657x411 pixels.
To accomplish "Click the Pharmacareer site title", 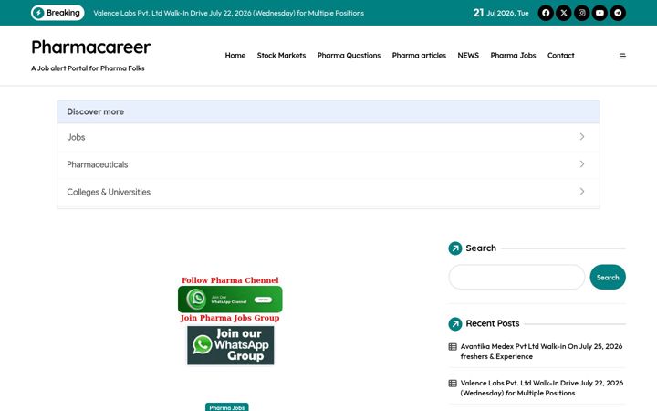I will 91,47.
